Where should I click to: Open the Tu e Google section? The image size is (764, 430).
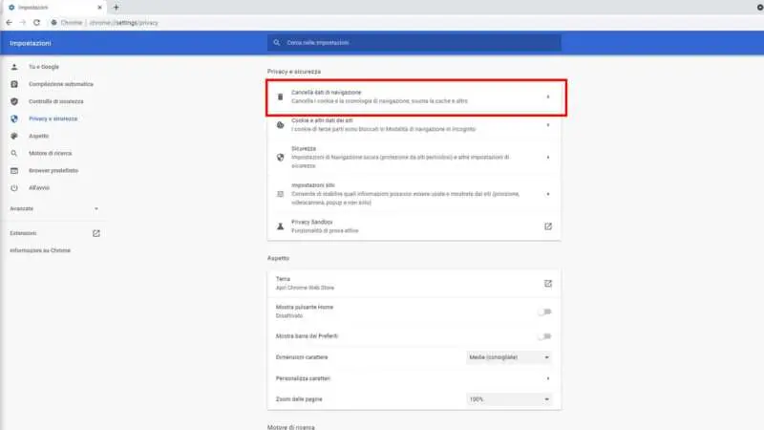[43, 67]
